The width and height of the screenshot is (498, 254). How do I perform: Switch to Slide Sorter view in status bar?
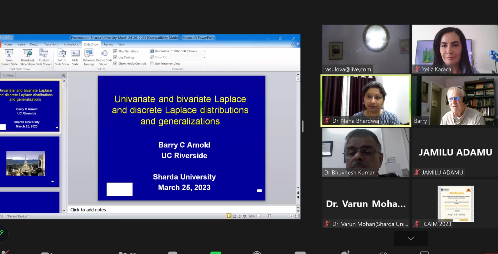click(x=234, y=216)
